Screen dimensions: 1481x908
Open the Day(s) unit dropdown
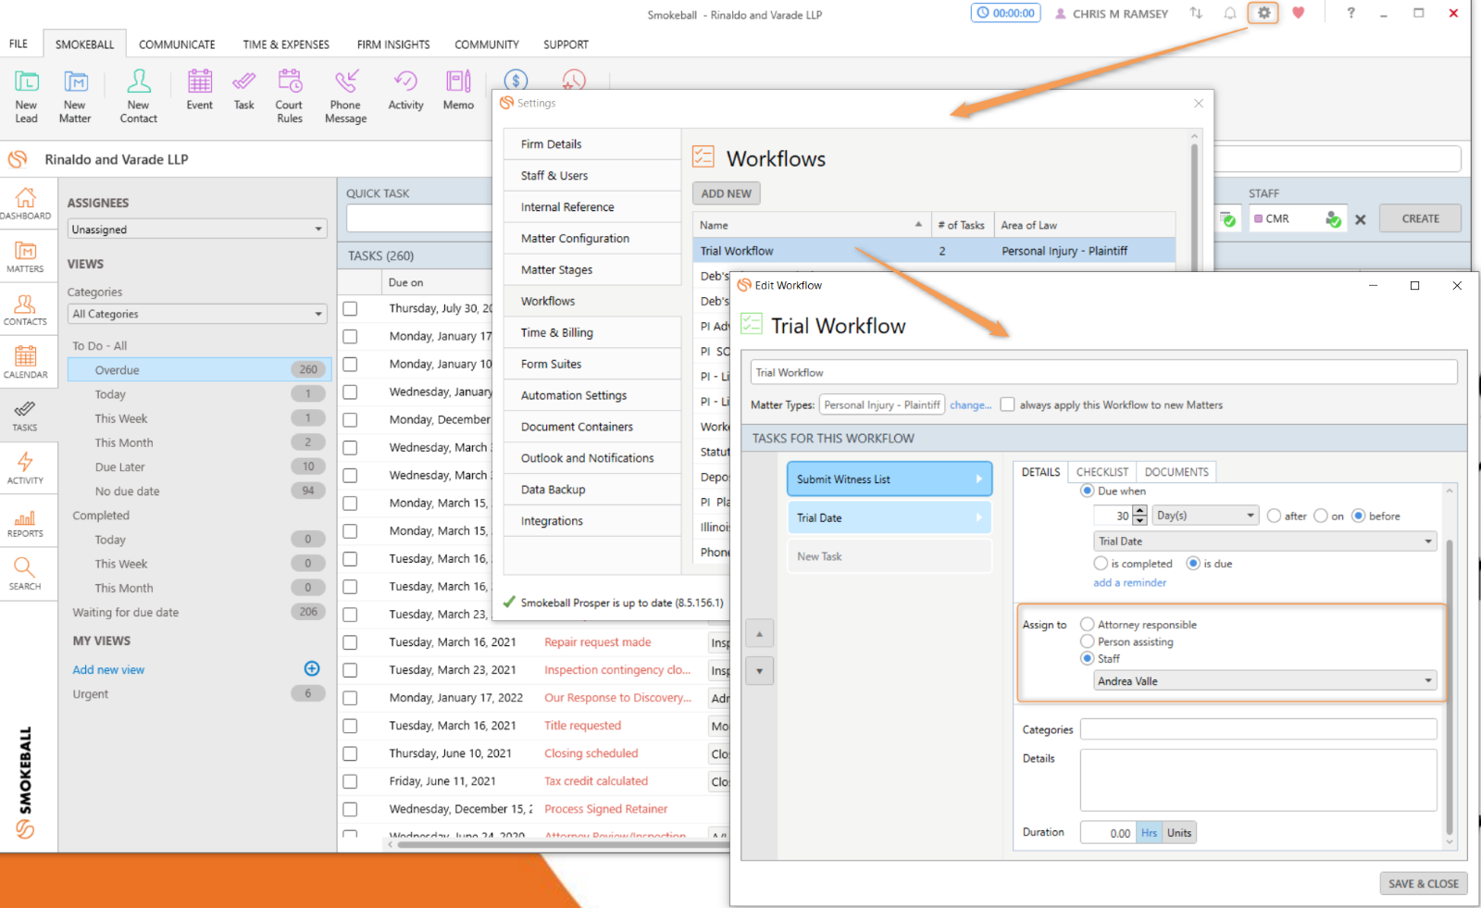pyautogui.click(x=1206, y=516)
